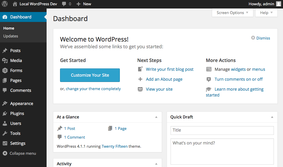
Task: Click the Collapse menu arrow icon
Action: click(x=5, y=153)
